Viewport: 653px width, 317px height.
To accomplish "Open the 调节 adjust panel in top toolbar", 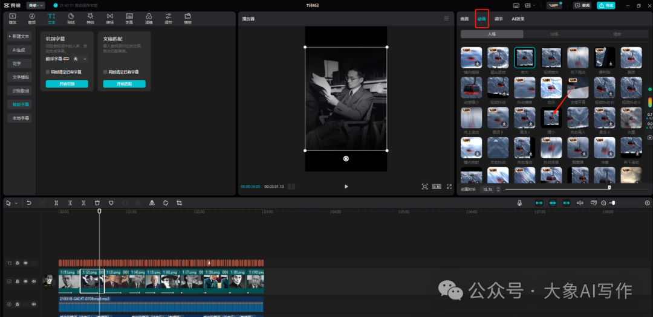I will [x=168, y=18].
